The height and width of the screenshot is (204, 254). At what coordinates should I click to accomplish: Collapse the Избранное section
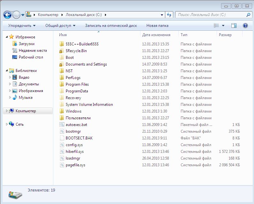[x=7, y=37]
